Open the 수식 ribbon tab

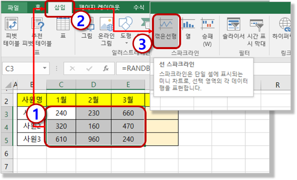139,8
